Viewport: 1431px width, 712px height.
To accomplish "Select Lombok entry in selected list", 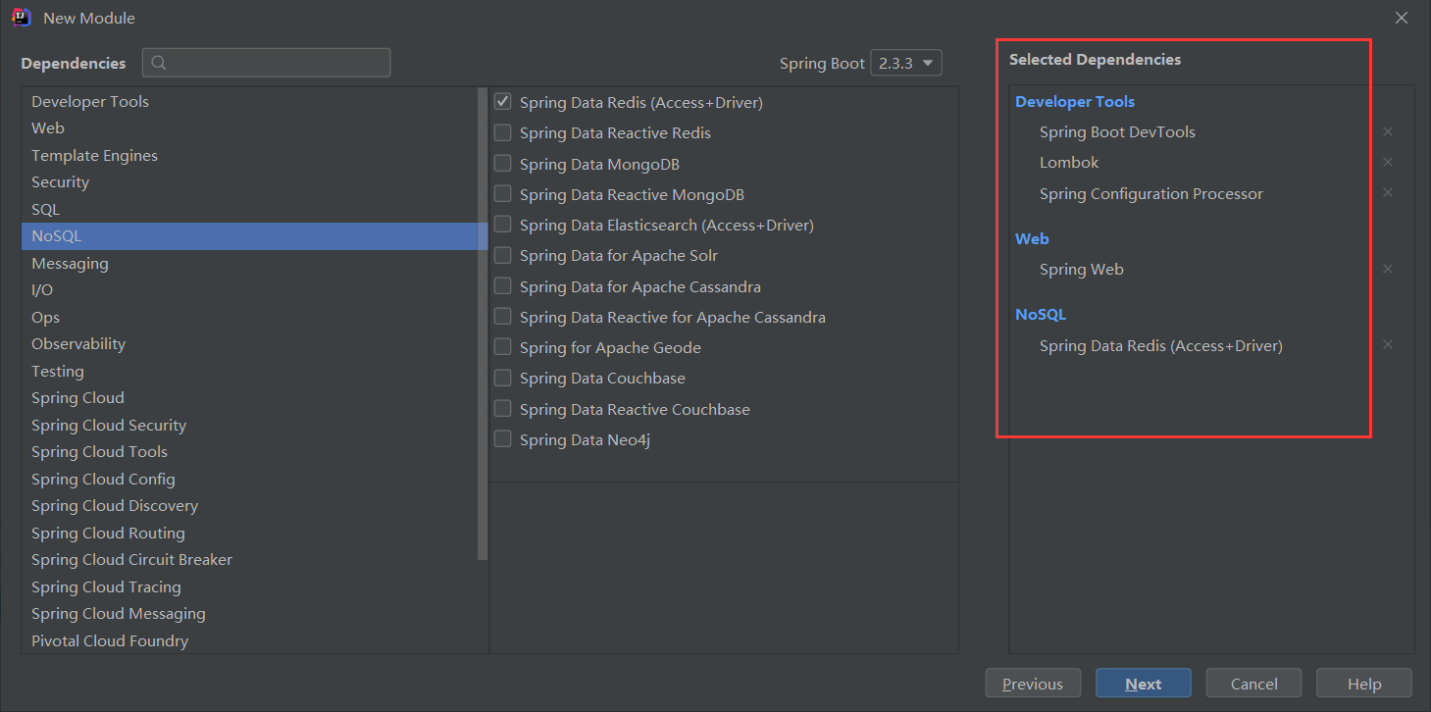I will coord(1069,162).
